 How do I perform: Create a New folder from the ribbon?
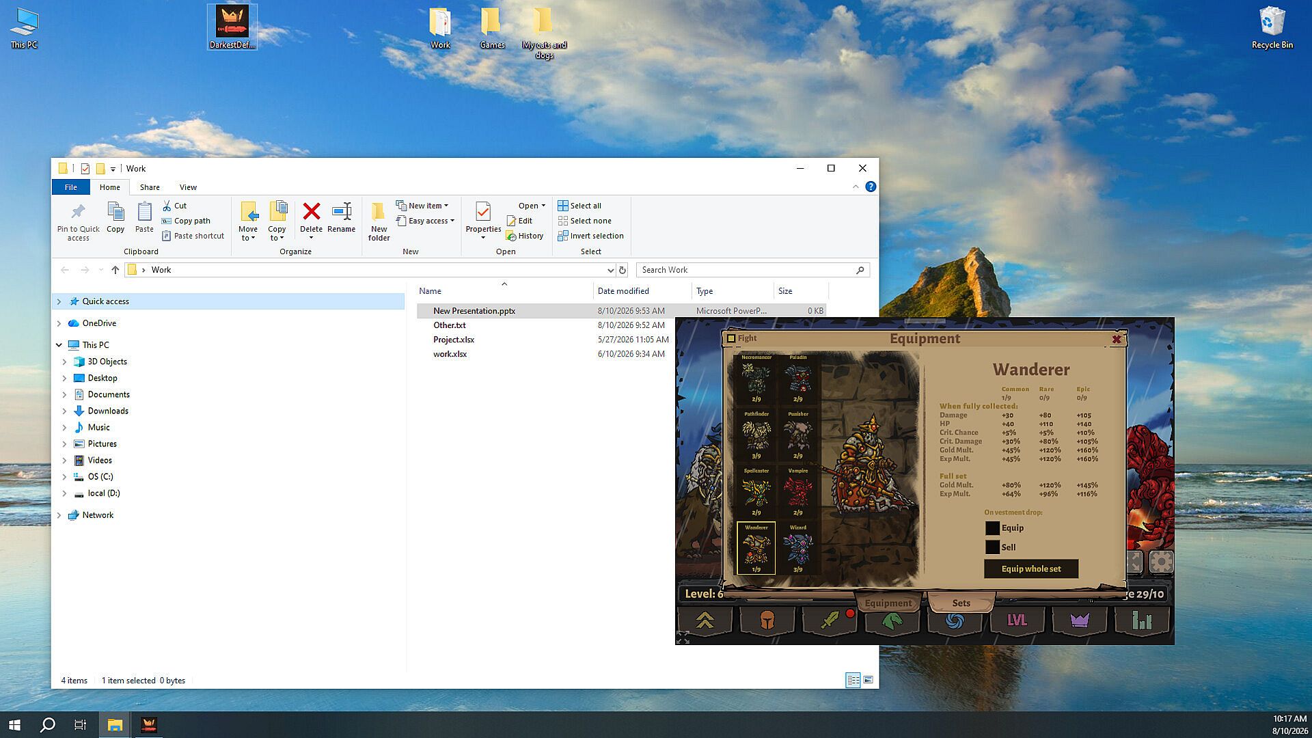pos(379,221)
